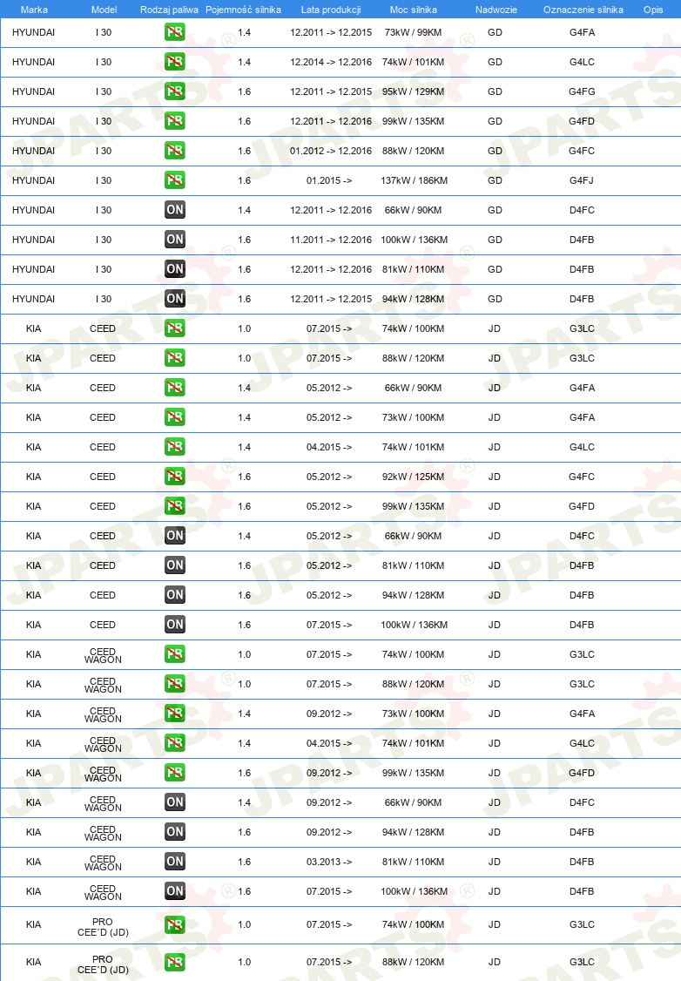The width and height of the screenshot is (681, 981).
Task: Select the Pojemność silnika column header
Action: (243, 10)
